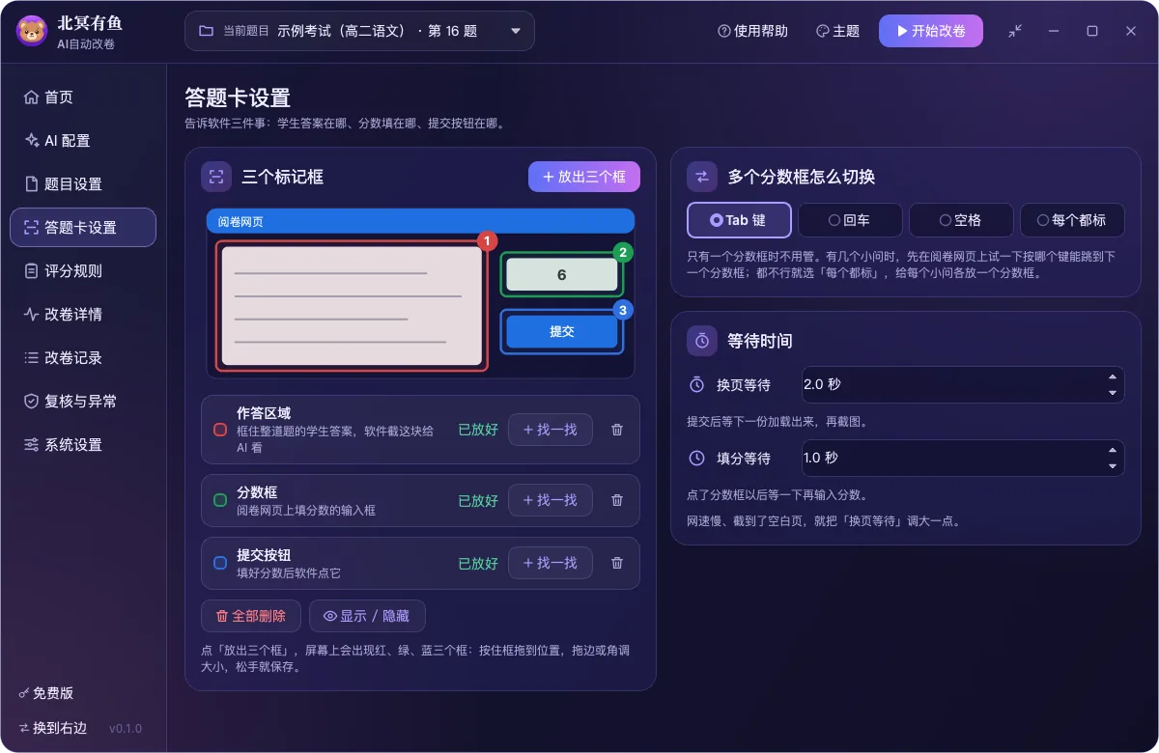
Task: Click the 换页等待 input field
Action: (x=963, y=384)
